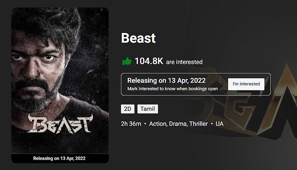Image resolution: width=297 pixels, height=170 pixels.
Task: Click the "Mark interested" bookings hint text
Action: point(167,89)
